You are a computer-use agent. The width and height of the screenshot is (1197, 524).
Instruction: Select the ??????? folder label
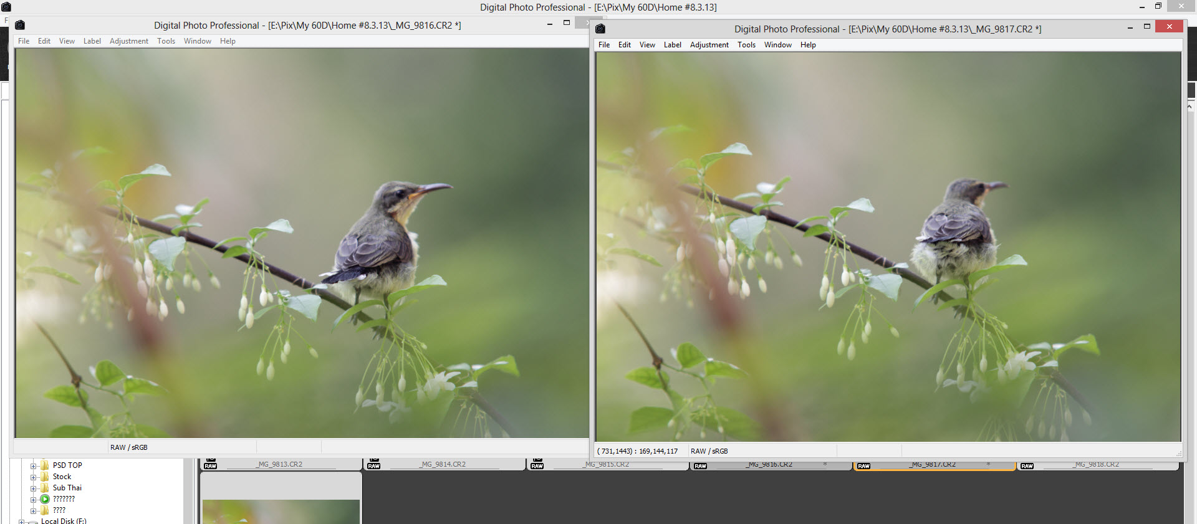(64, 499)
